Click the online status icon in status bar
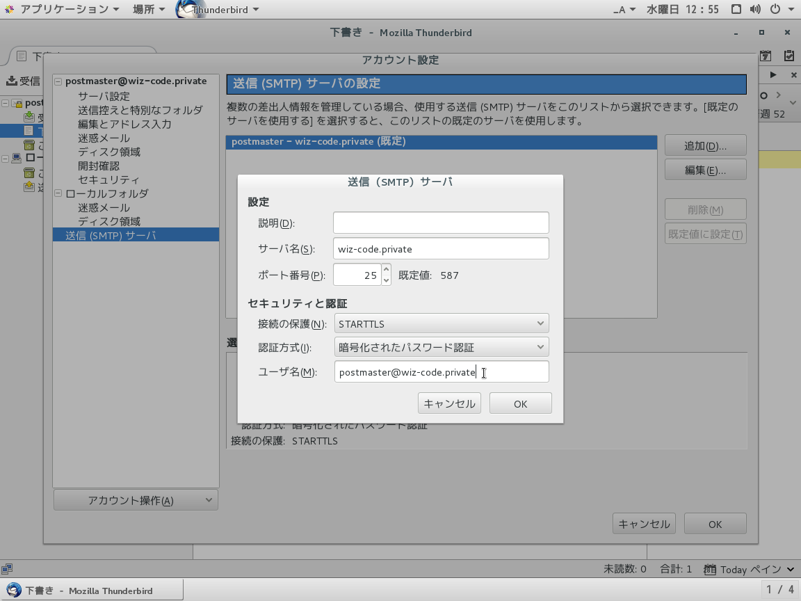801x601 pixels. [x=7, y=569]
